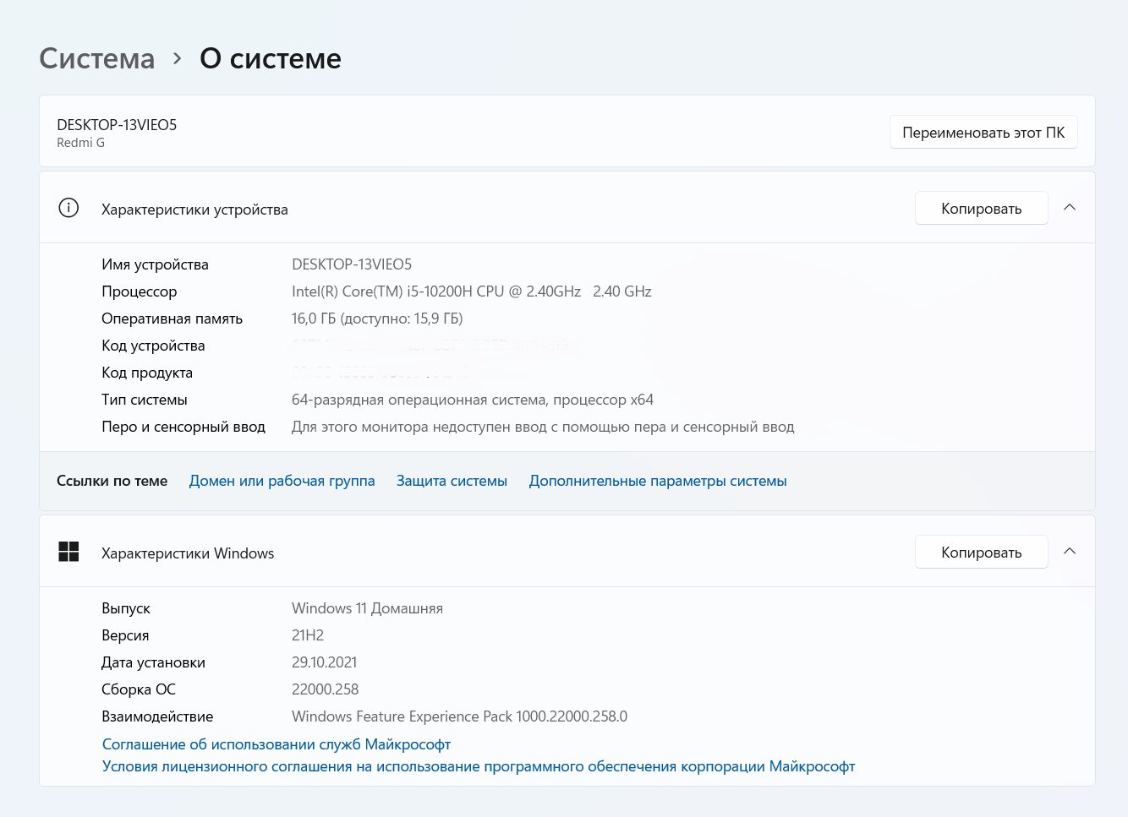The image size is (1128, 817).
Task: Click the Redmi G model name text
Action: (x=81, y=143)
